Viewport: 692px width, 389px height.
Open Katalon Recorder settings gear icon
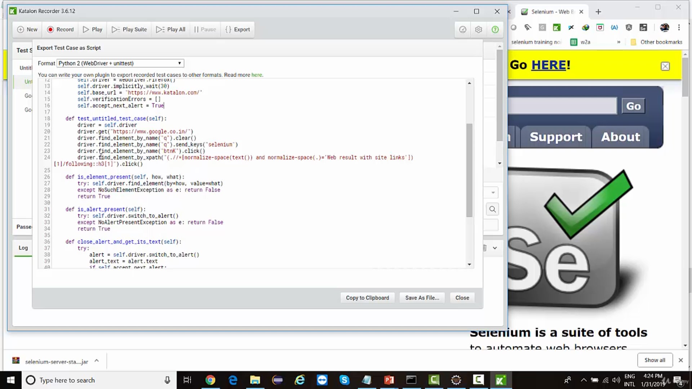coord(479,30)
